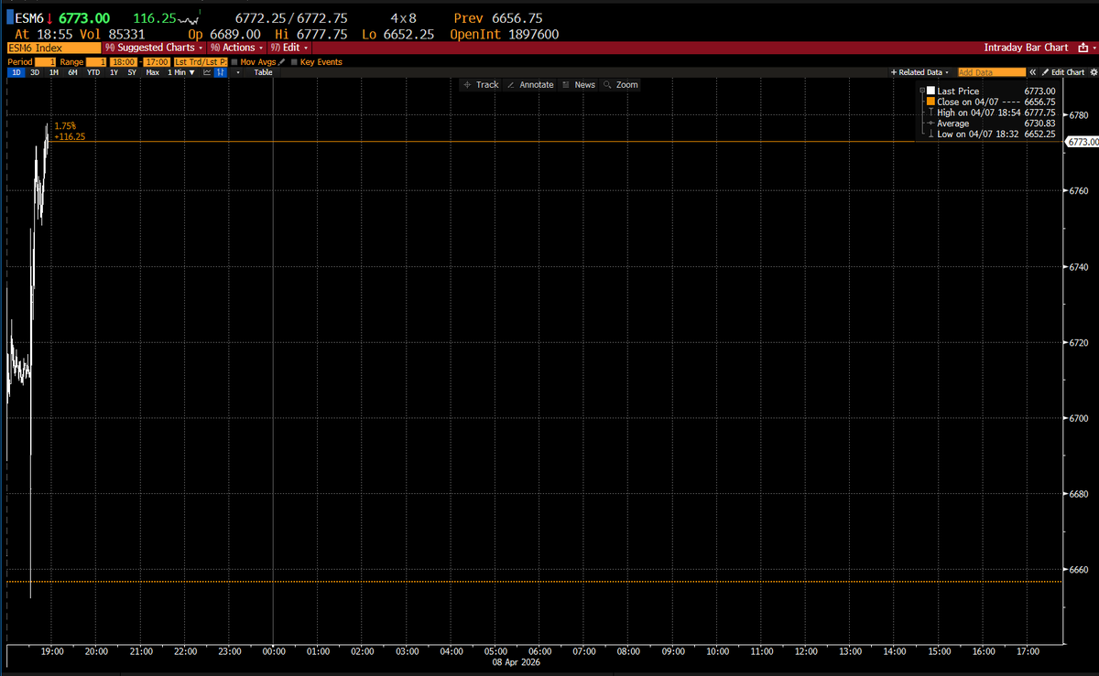Image resolution: width=1099 pixels, height=676 pixels.
Task: Open the dropdown arrow beside the export icon
Action: (x=1094, y=48)
